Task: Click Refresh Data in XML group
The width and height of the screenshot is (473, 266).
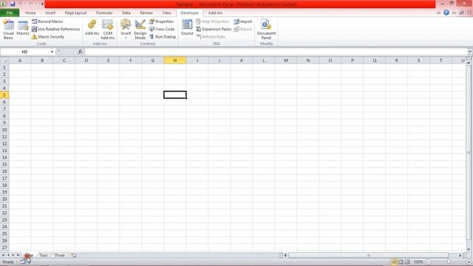Action: [x=211, y=36]
